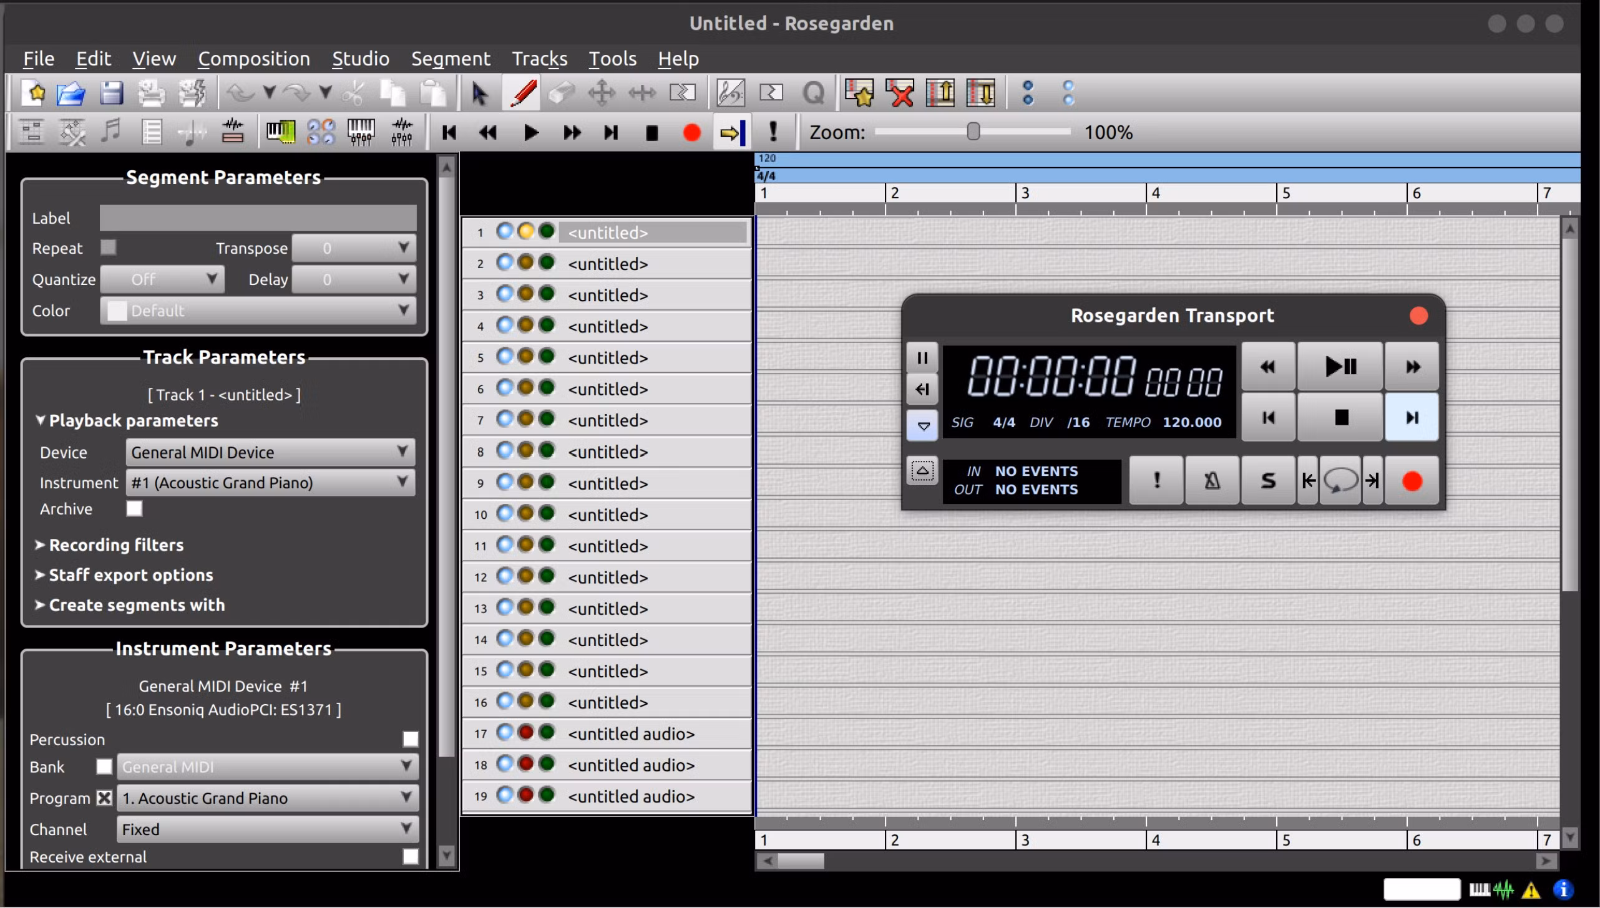1600x908 pixels.
Task: Toggle solo green LED on track 5
Action: 547,356
